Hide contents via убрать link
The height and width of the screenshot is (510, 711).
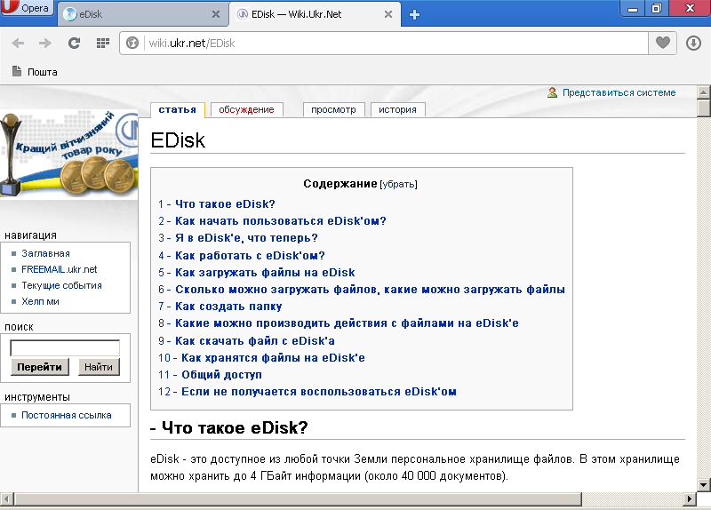point(398,184)
